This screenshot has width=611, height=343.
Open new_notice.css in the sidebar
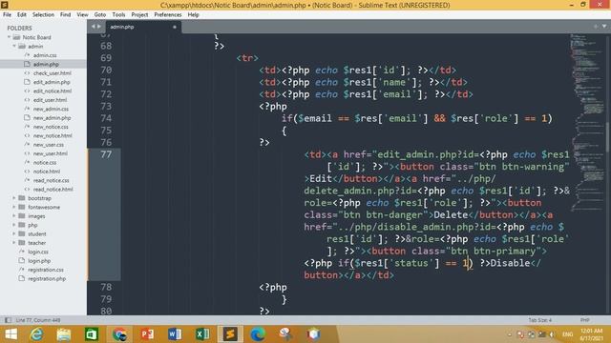coord(51,127)
